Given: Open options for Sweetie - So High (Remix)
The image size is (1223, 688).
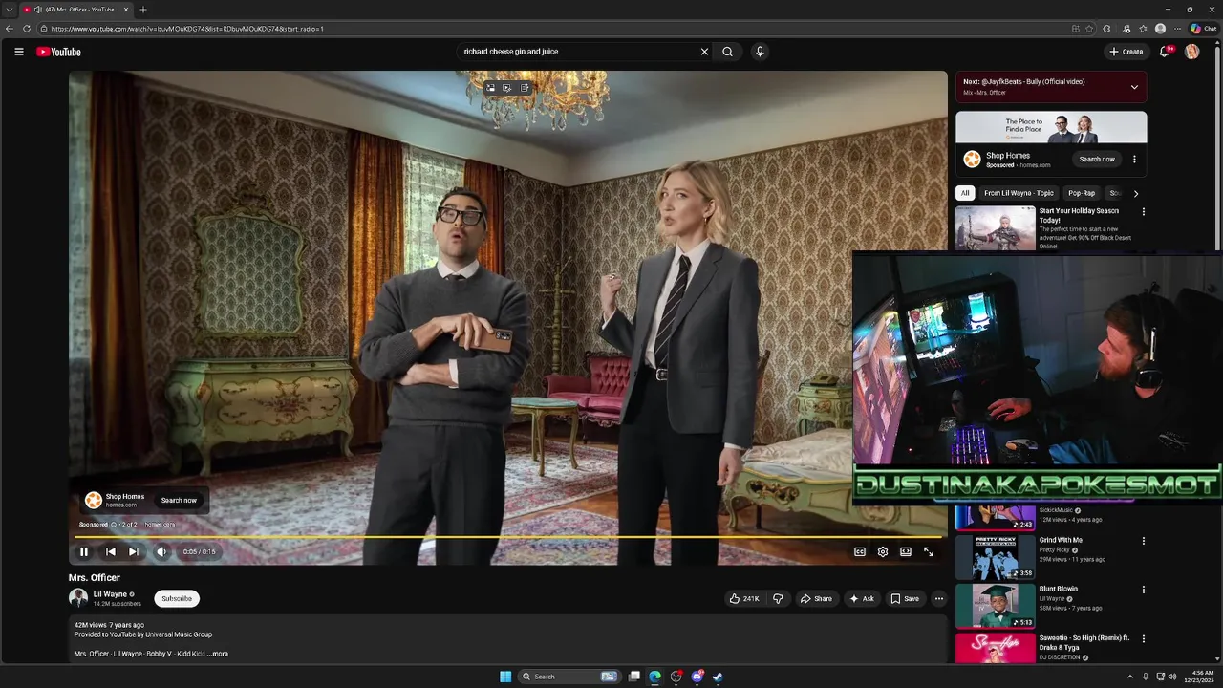Looking at the screenshot, I should point(1143,638).
